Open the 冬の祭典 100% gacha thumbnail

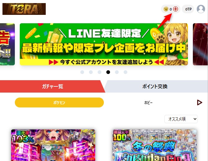pyautogui.click(x=155, y=145)
